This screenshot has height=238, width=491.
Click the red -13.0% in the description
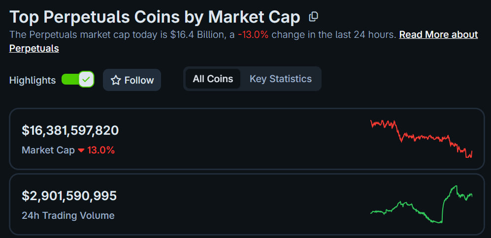pyautogui.click(x=253, y=35)
